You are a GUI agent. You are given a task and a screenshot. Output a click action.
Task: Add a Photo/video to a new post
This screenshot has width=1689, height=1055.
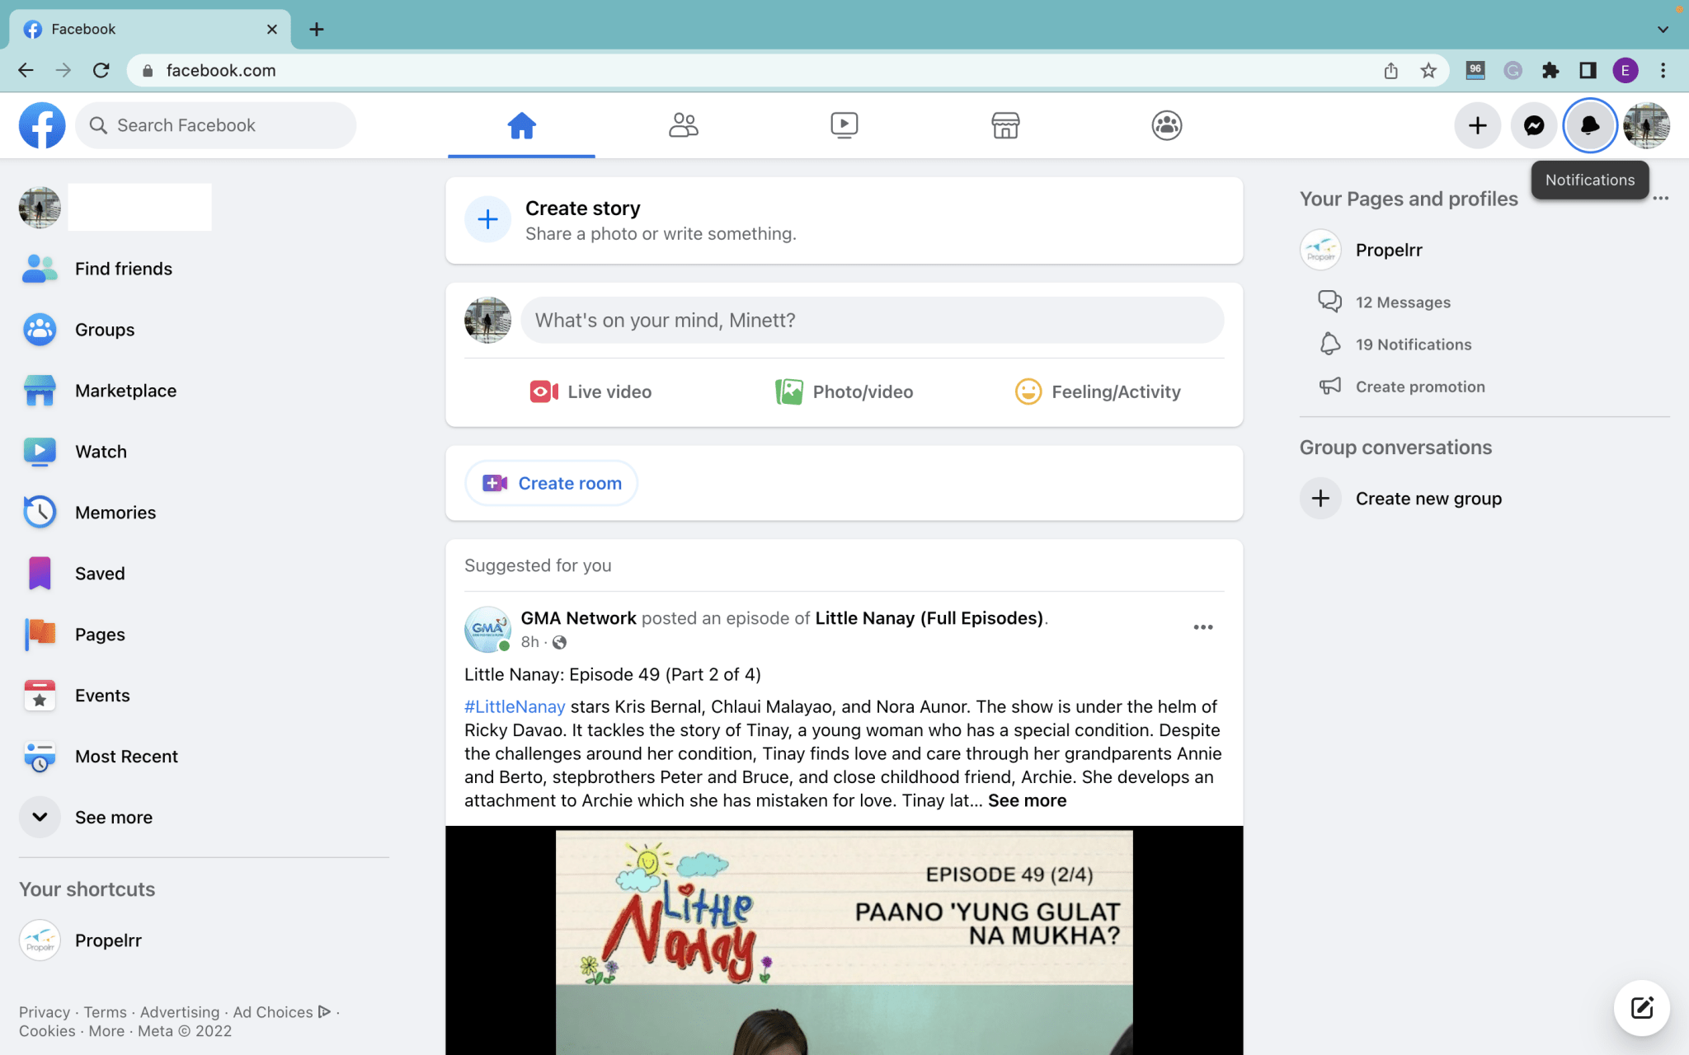pyautogui.click(x=844, y=392)
